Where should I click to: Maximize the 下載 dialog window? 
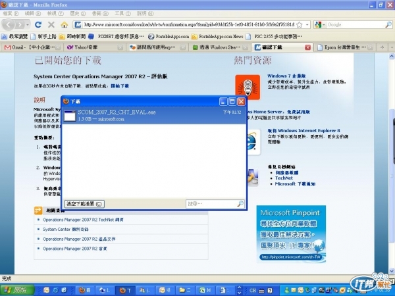[232, 101]
